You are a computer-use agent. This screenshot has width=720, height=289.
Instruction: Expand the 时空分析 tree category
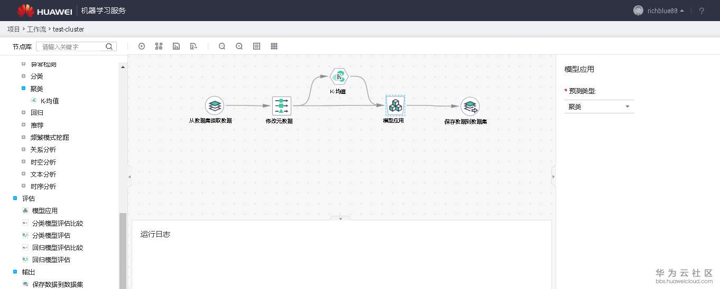coord(23,162)
